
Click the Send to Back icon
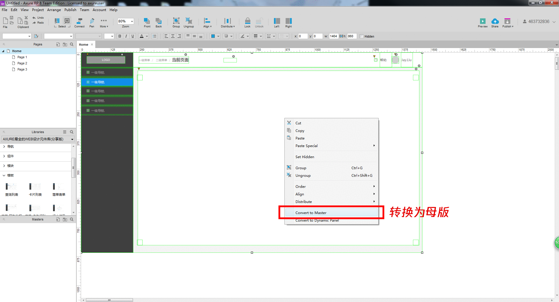(x=159, y=21)
